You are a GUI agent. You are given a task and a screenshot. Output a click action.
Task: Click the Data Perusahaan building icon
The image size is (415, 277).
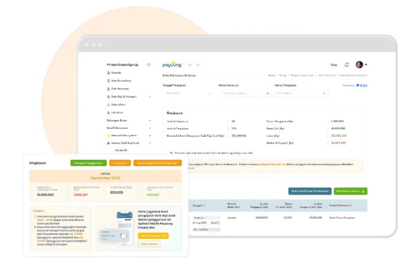[x=108, y=81]
